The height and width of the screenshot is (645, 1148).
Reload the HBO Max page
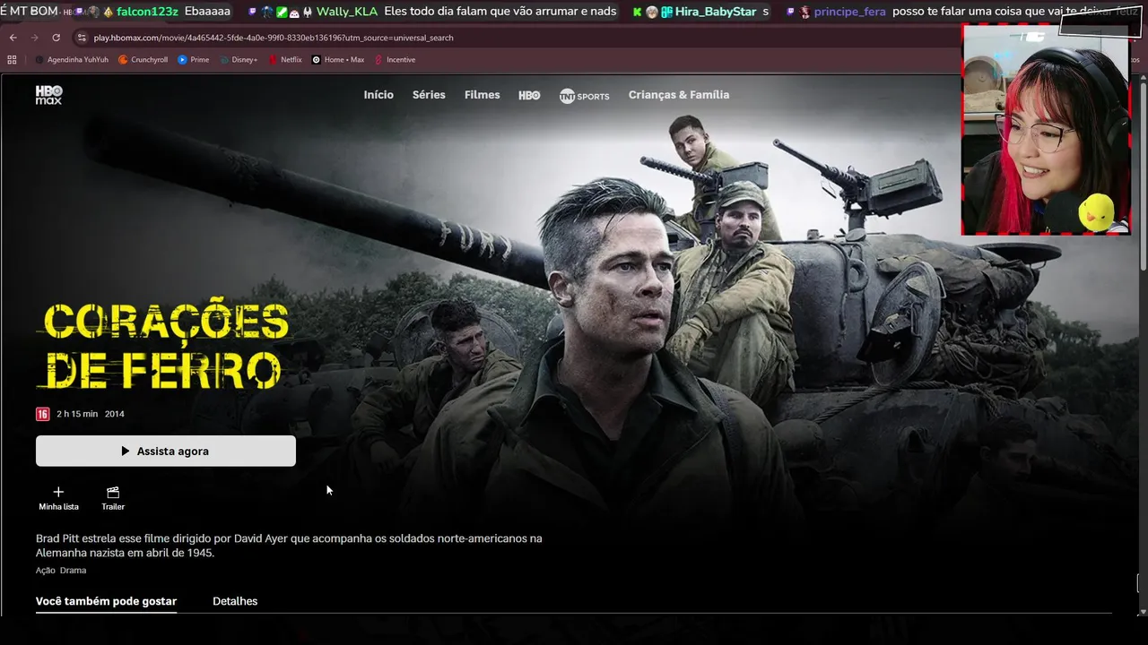tap(56, 38)
